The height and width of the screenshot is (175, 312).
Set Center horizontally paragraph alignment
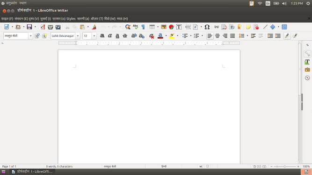pyautogui.click(x=218, y=36)
